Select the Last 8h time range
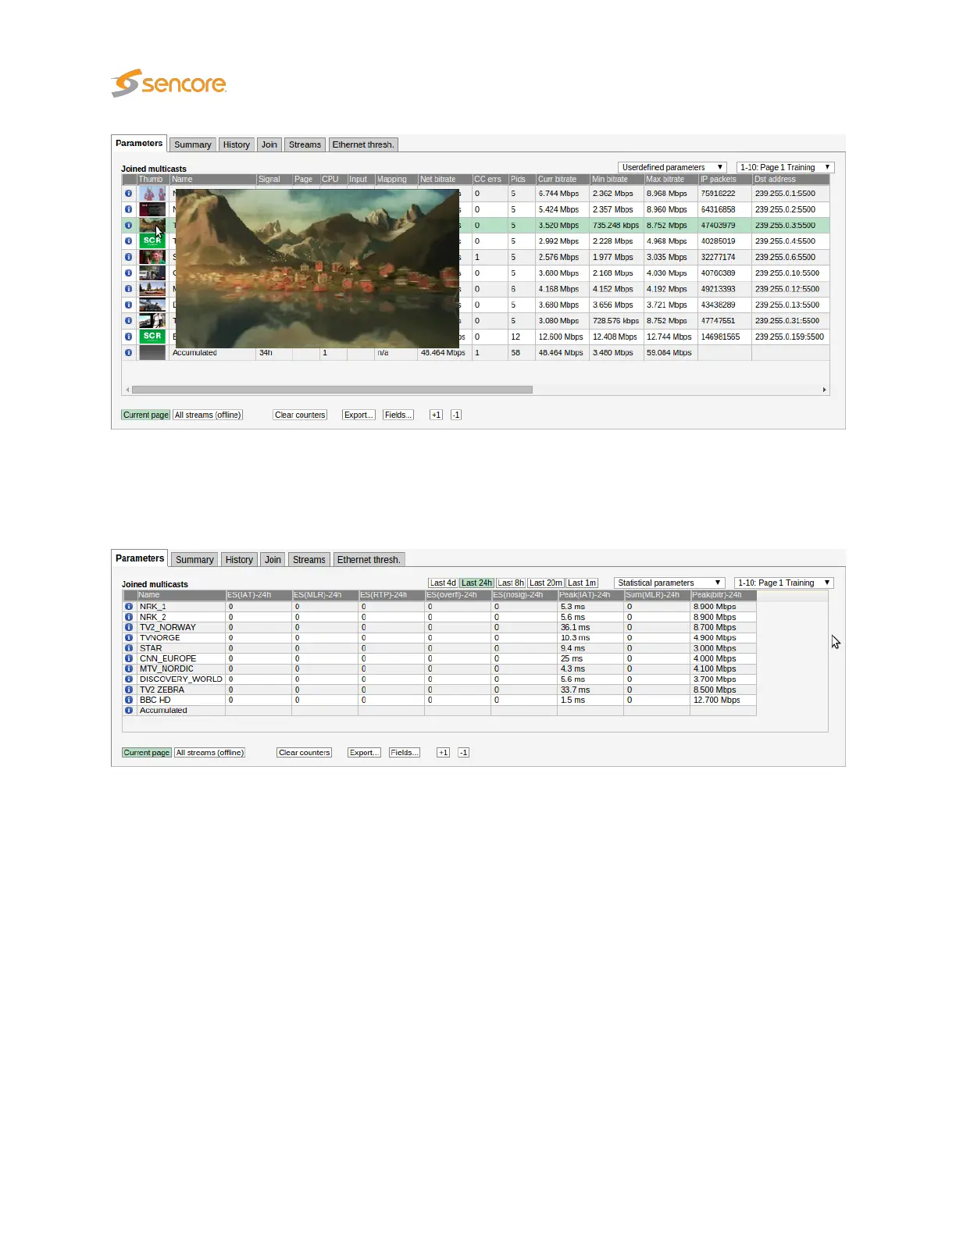956x1237 pixels. pyautogui.click(x=511, y=583)
